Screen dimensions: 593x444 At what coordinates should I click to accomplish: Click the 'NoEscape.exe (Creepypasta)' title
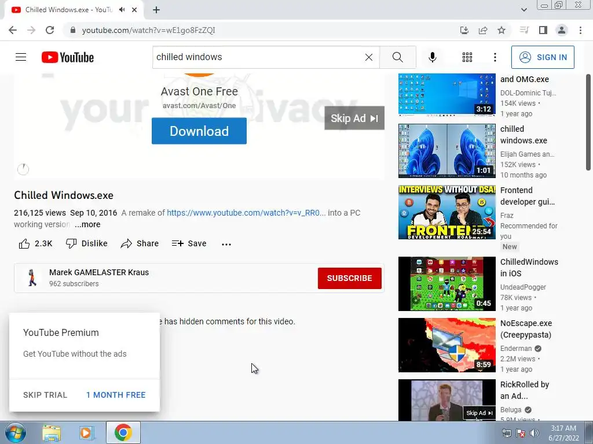(x=526, y=329)
